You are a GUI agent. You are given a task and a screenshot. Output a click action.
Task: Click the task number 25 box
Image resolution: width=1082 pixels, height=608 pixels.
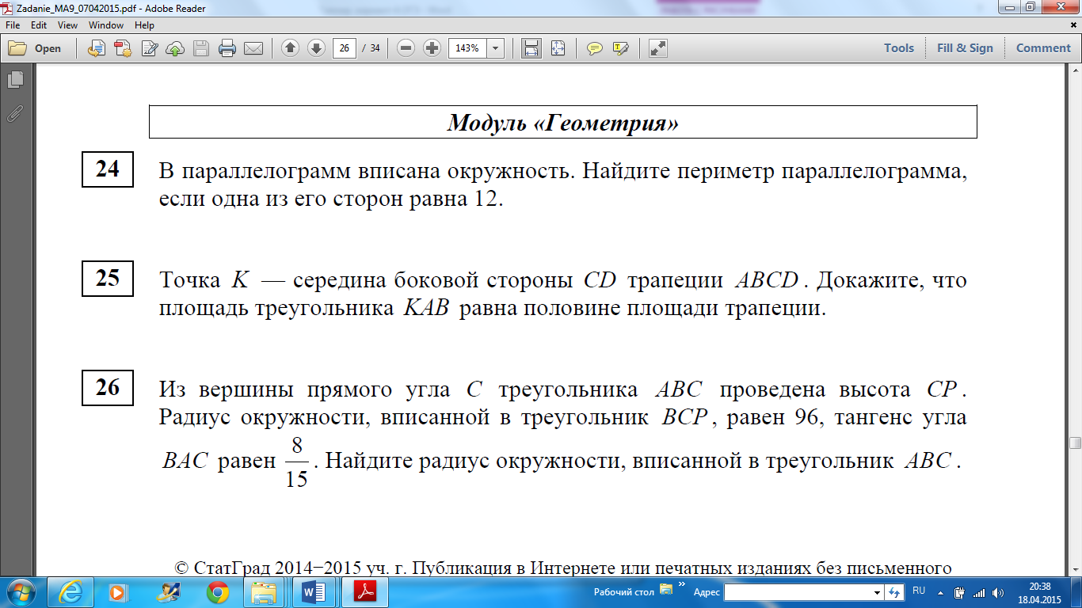[108, 278]
